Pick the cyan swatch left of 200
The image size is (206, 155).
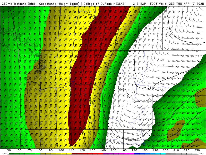[x=163, y=154]
